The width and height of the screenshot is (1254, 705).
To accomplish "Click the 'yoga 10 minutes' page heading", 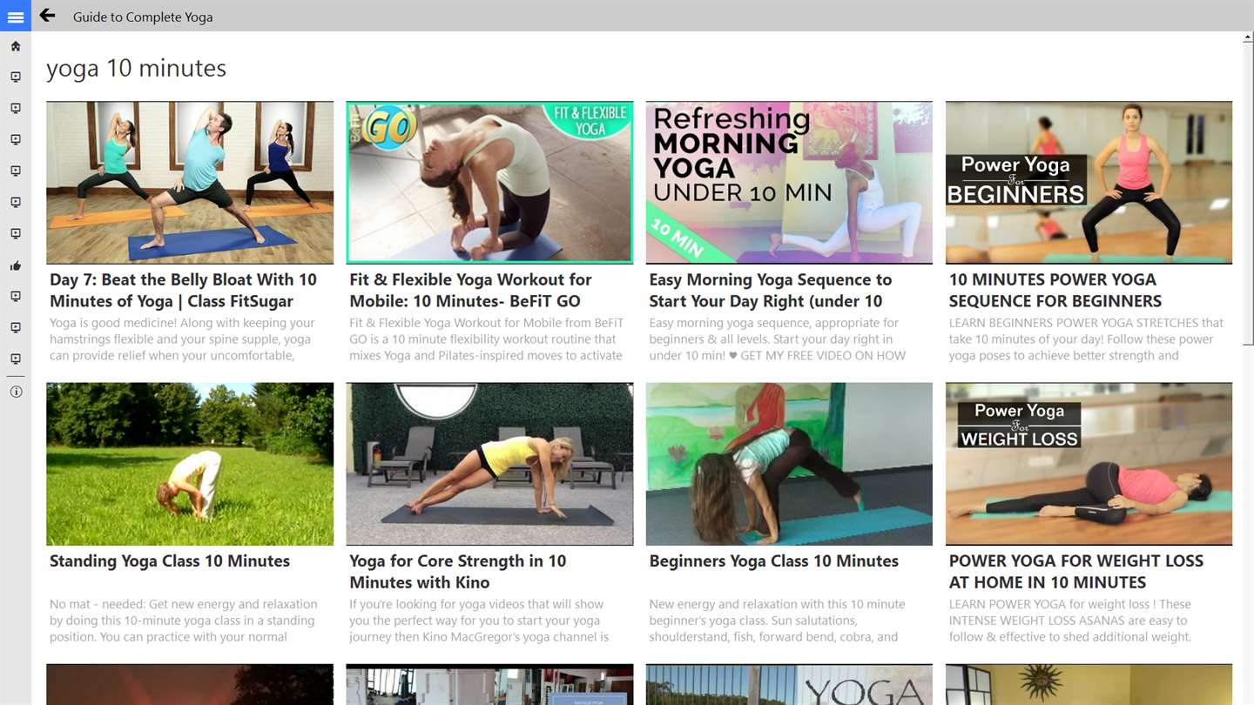I will [136, 69].
